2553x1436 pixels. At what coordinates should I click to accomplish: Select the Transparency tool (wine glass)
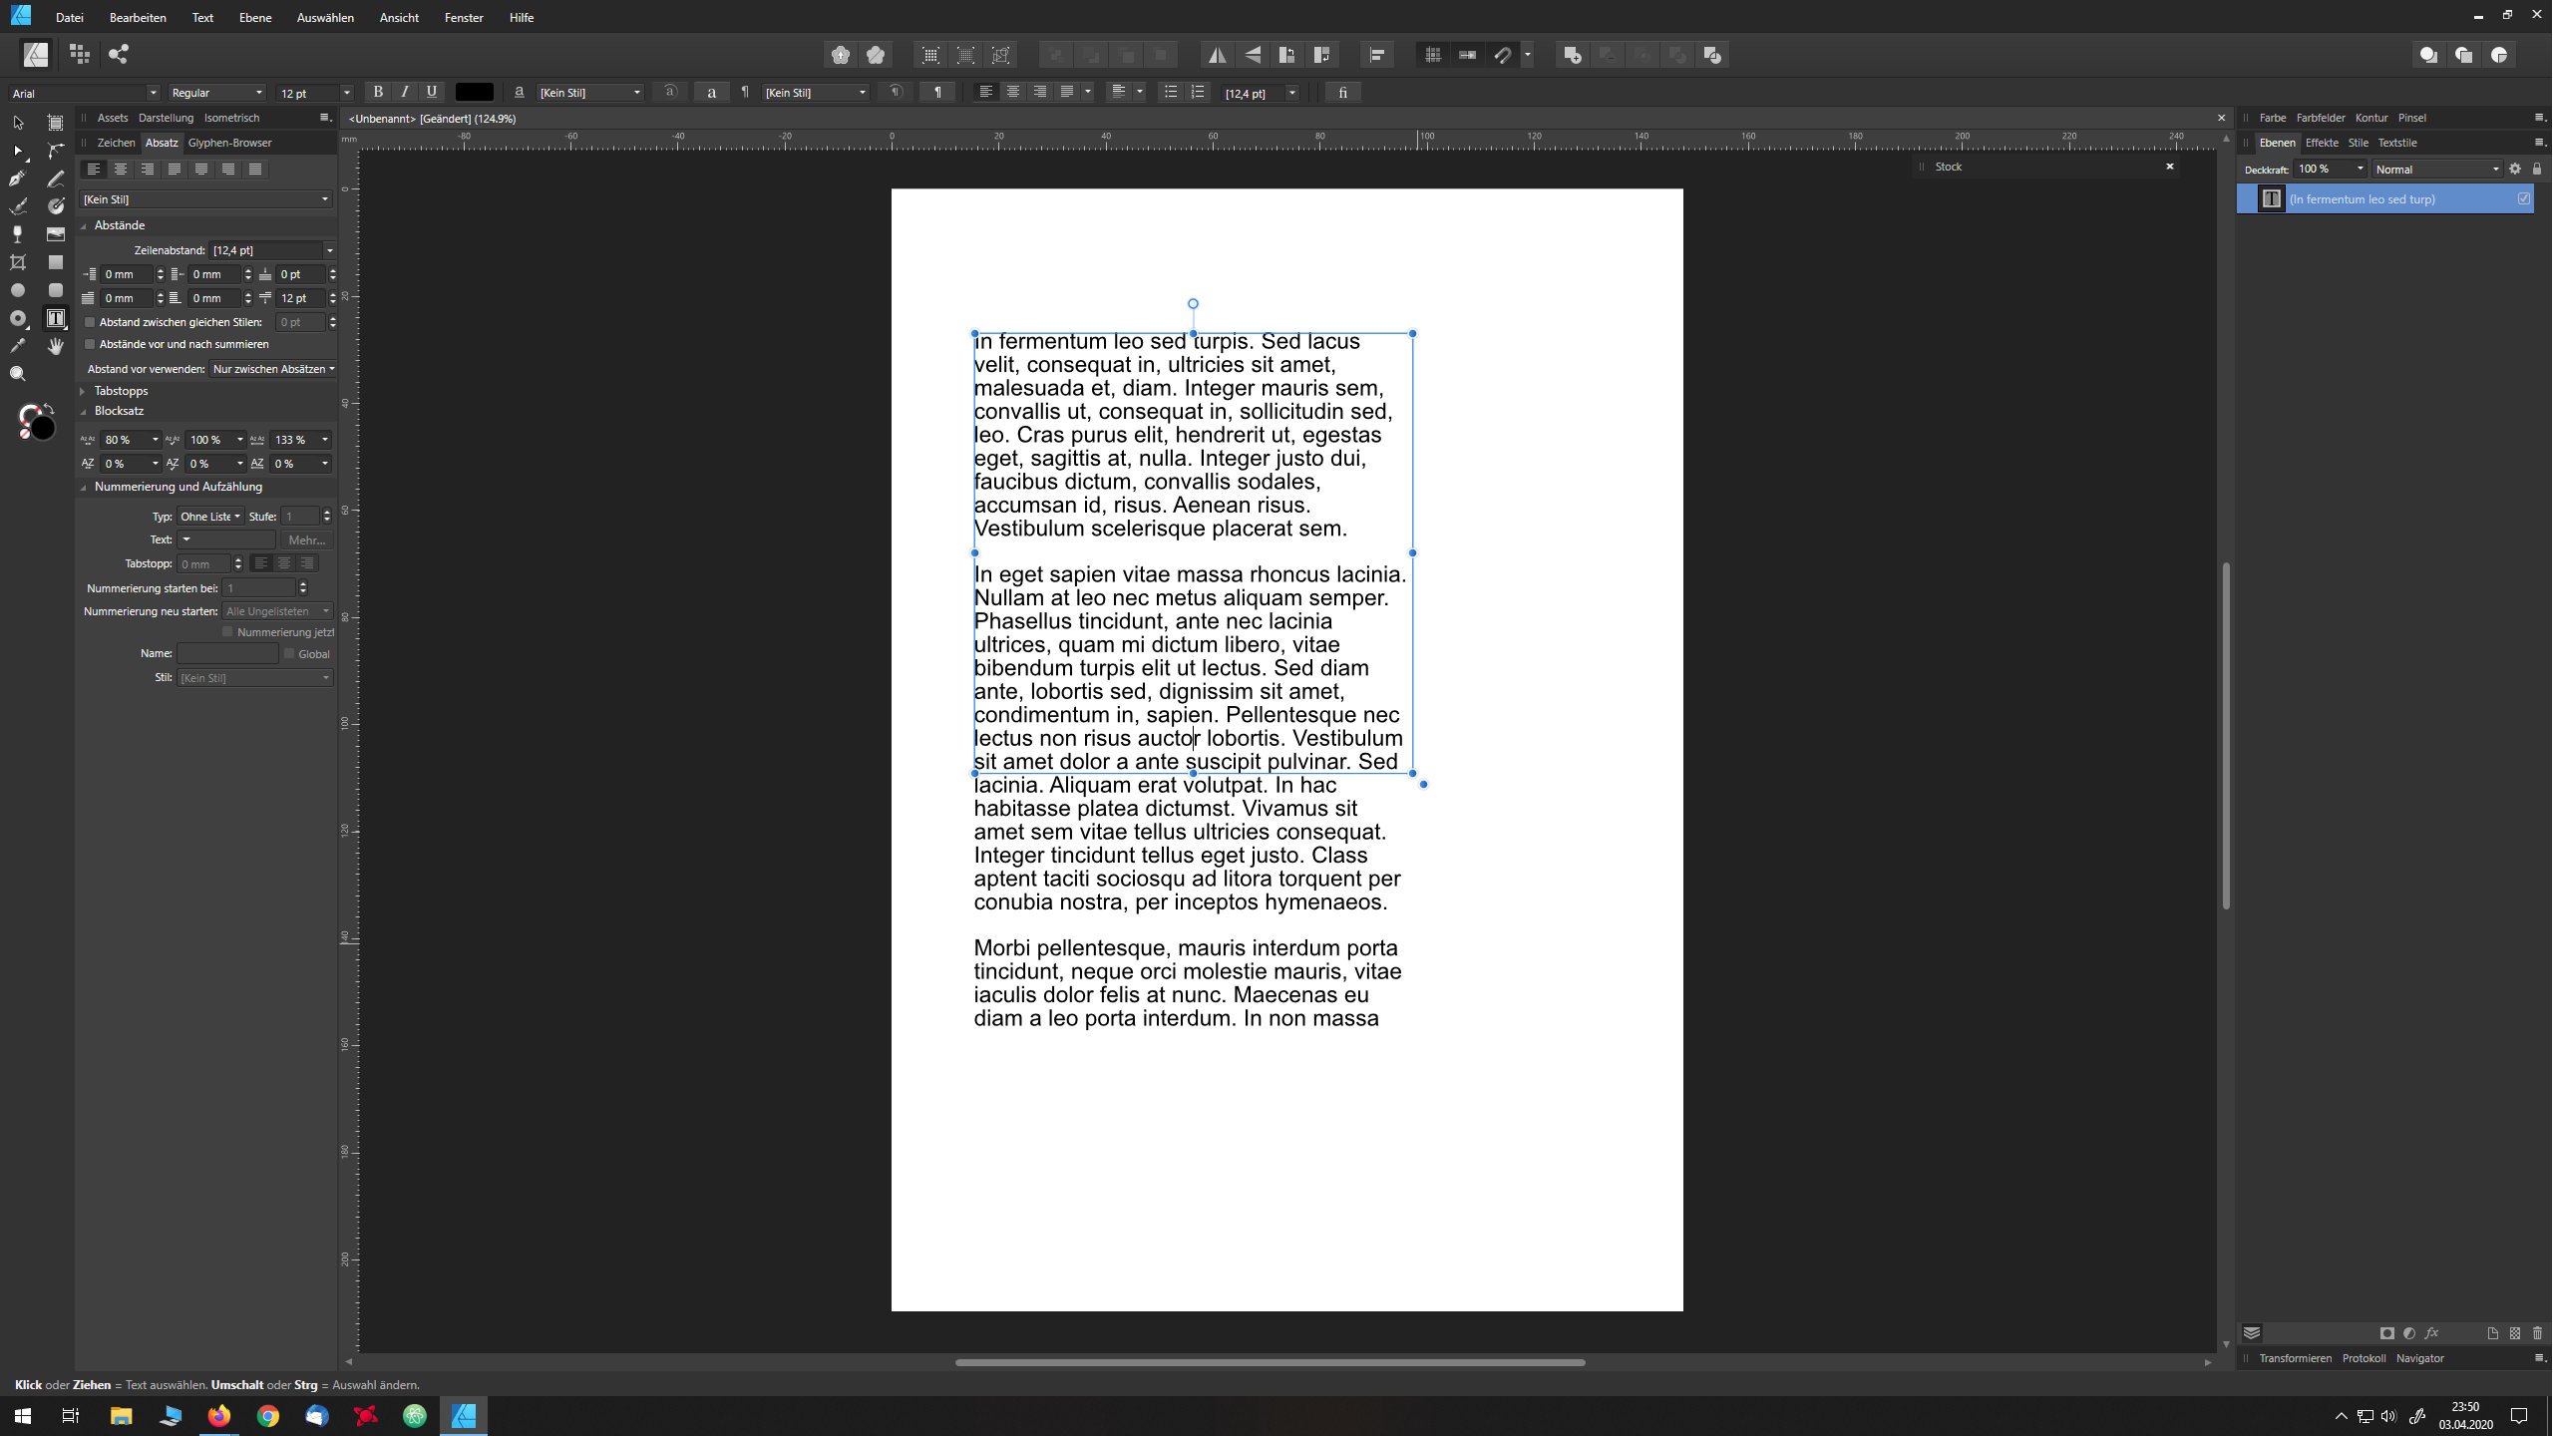(18, 234)
